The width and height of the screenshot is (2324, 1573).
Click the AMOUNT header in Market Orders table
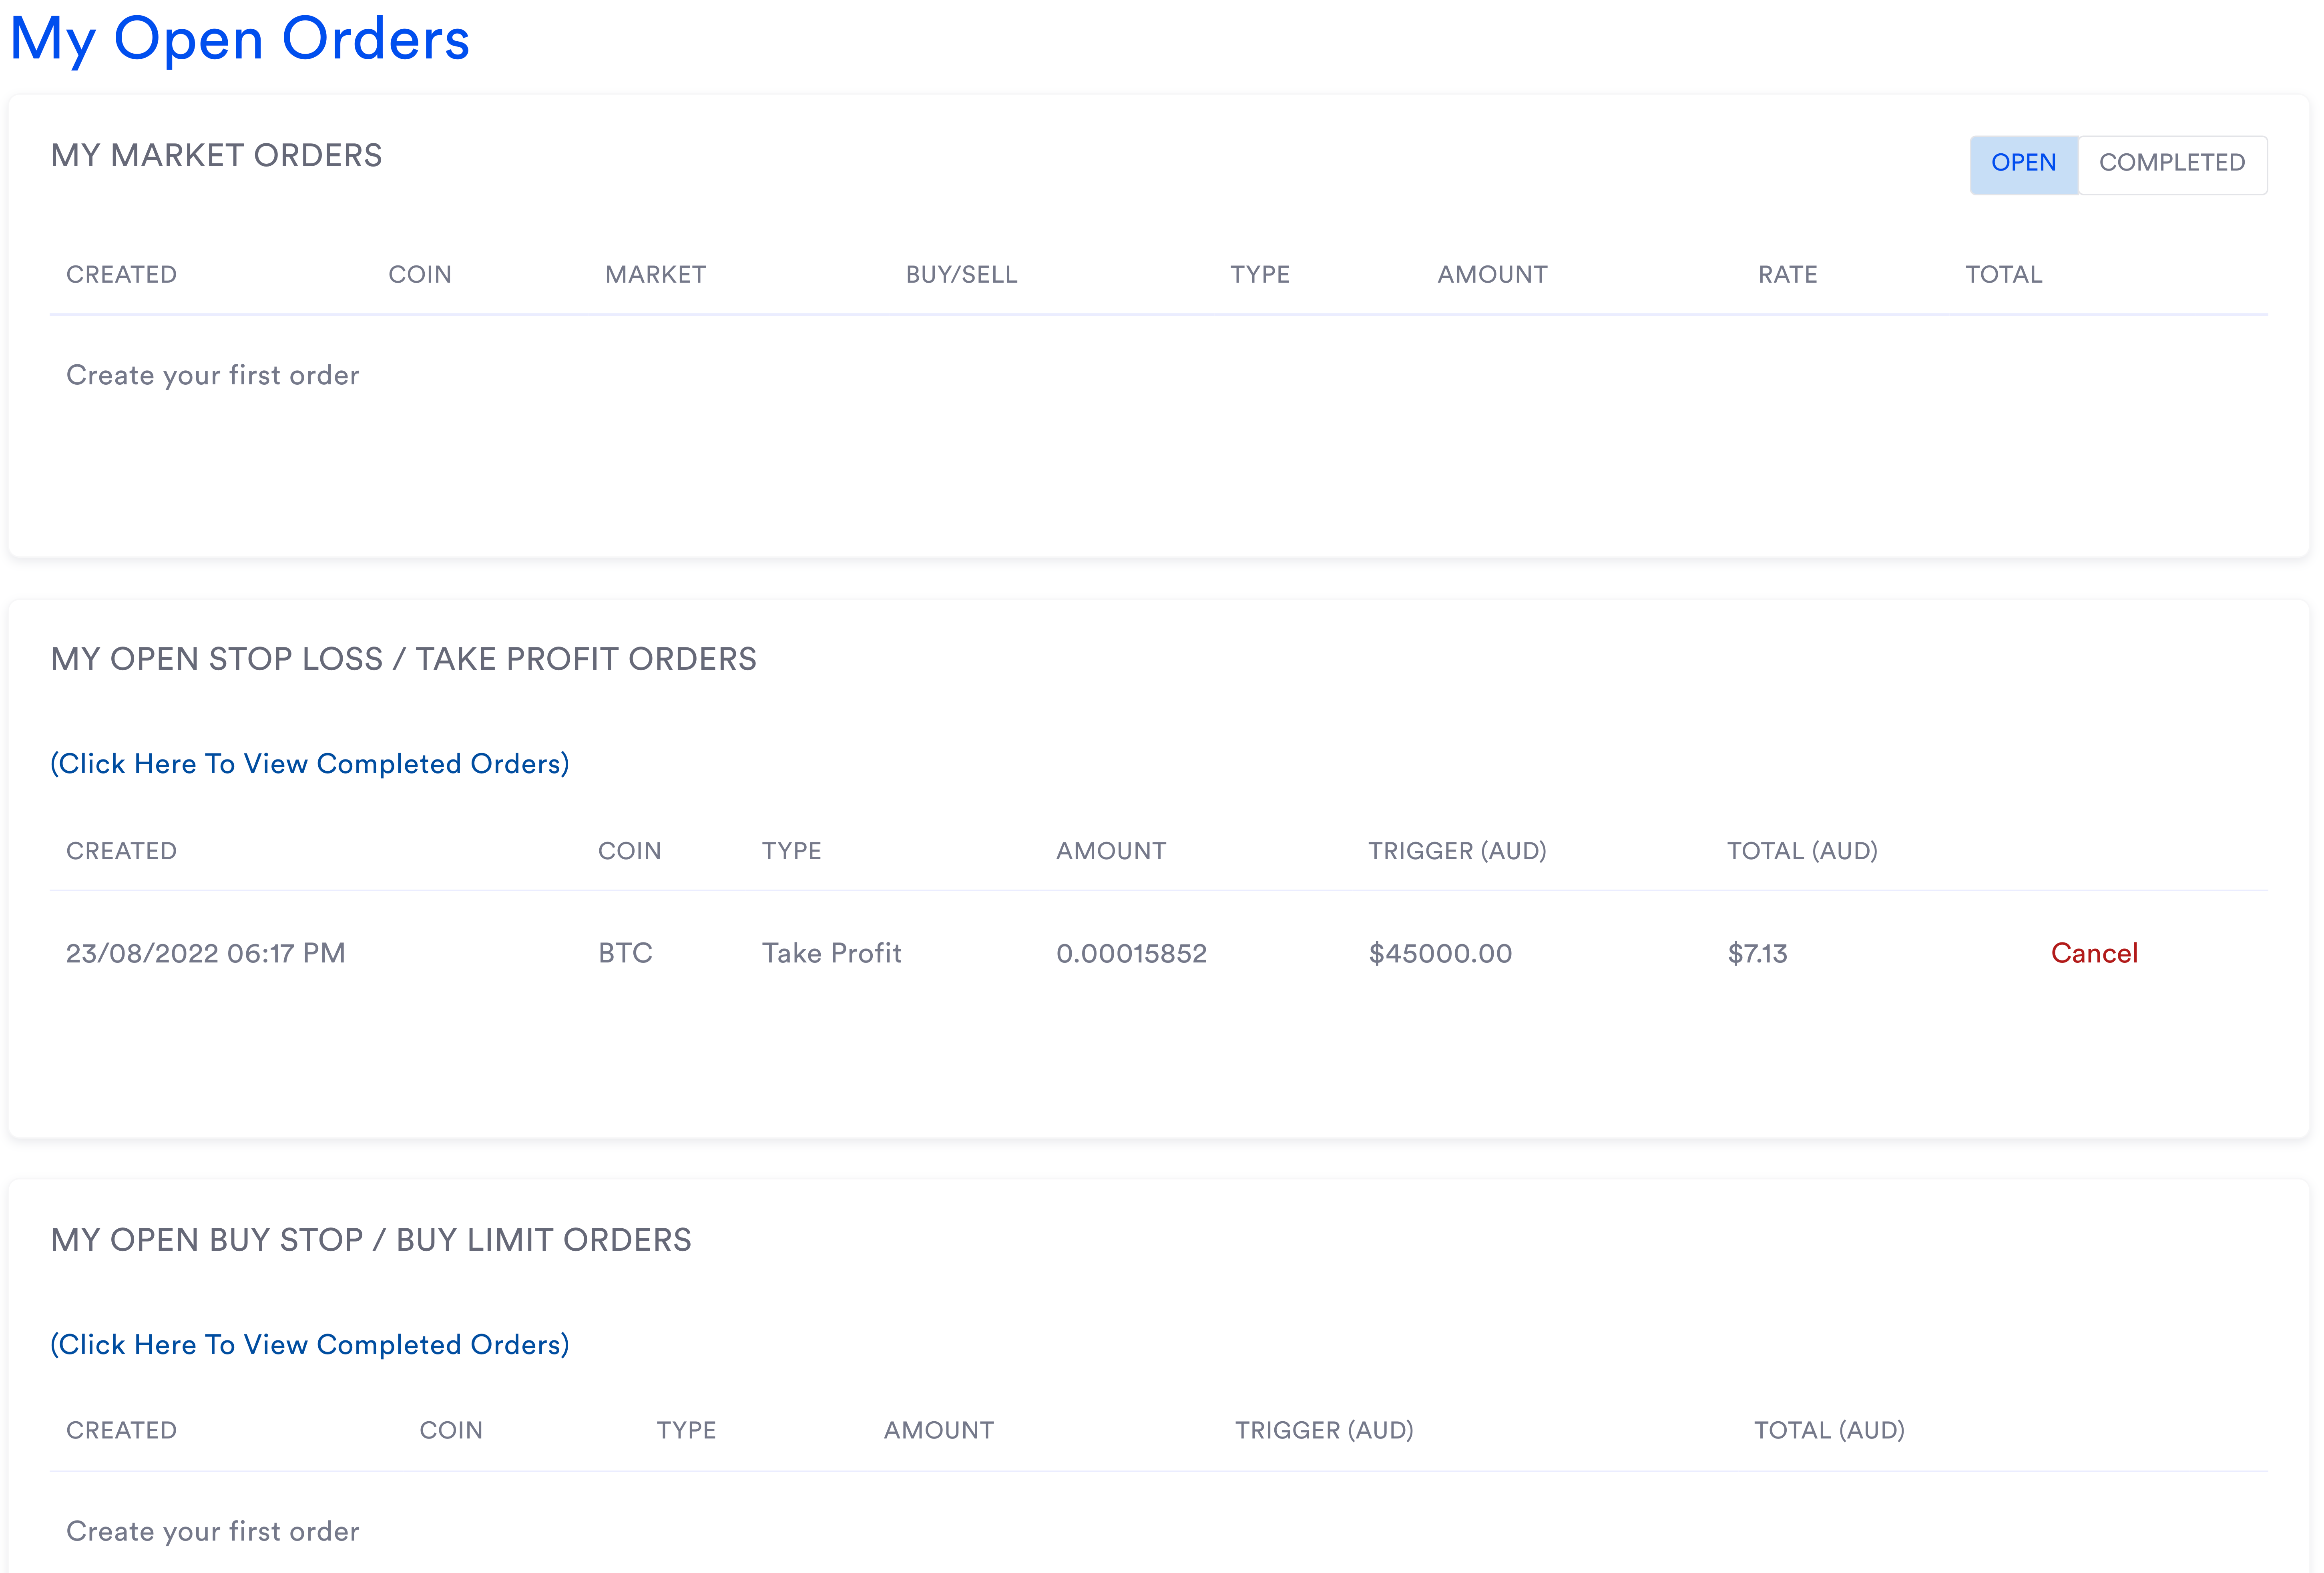pyautogui.click(x=1493, y=275)
